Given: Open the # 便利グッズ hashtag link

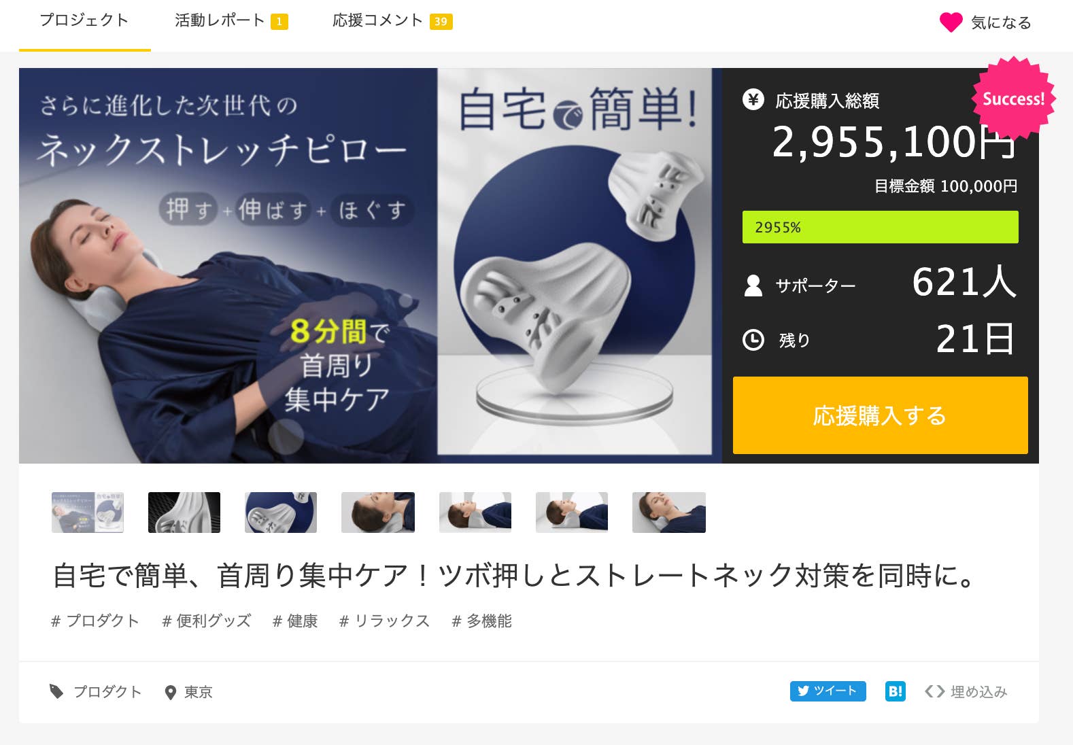Looking at the screenshot, I should pyautogui.click(x=207, y=621).
